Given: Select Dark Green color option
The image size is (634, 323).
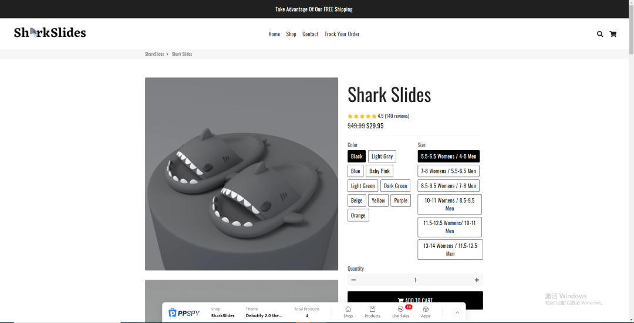Looking at the screenshot, I should click(x=396, y=186).
